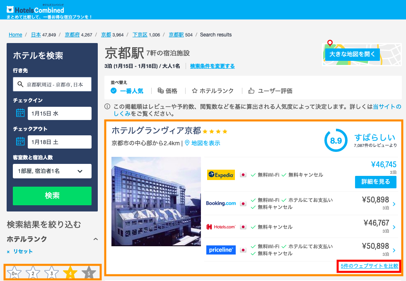
Task: Click the Japan flag in Expedia row
Action: [243, 175]
